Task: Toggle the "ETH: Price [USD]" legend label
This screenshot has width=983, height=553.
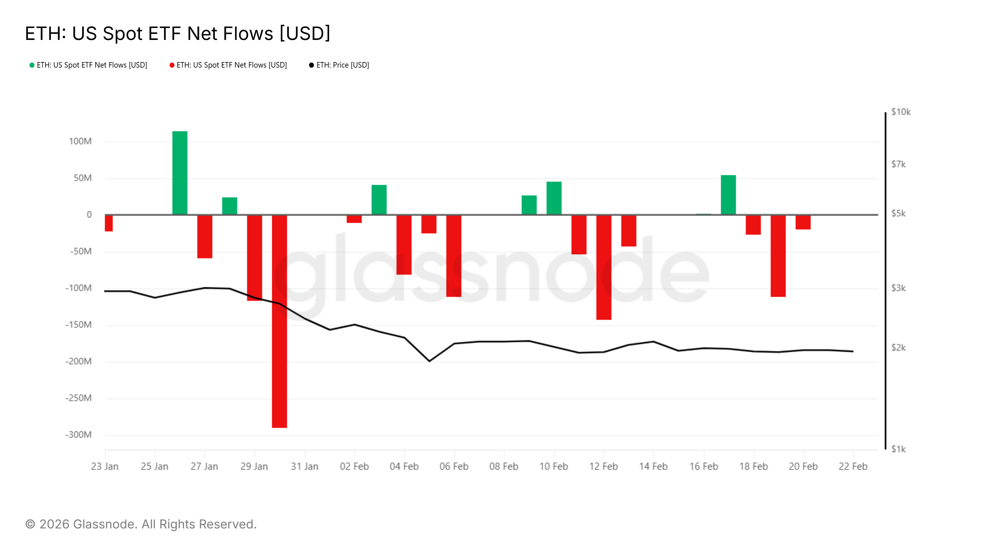Action: pos(342,65)
